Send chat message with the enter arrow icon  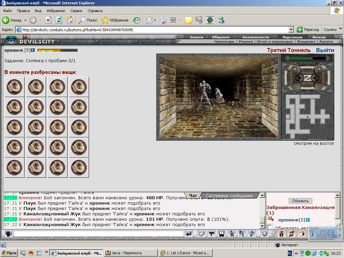tap(189, 234)
